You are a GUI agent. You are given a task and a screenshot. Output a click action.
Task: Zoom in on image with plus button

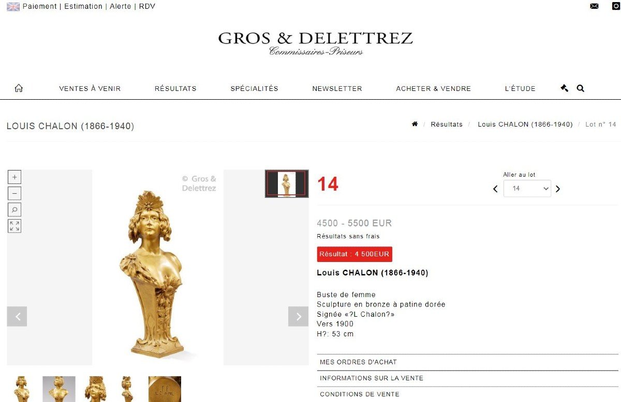14,177
